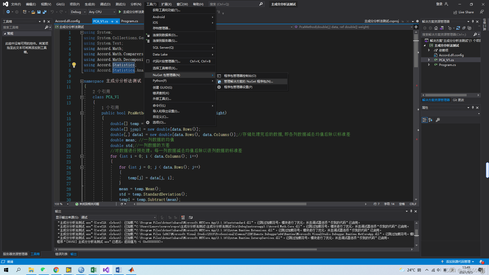Viewport: 489px width, 275px height.
Task: Click the save file disk icon
Action: [39, 12]
